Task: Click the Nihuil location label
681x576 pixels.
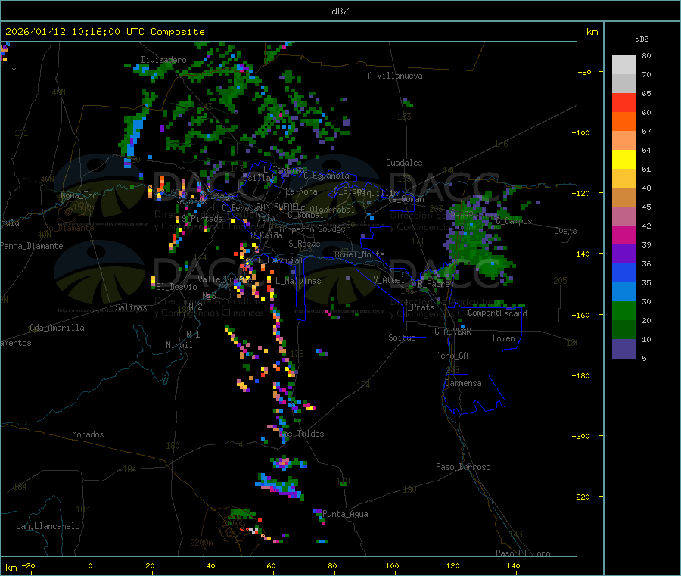Action: click(x=179, y=345)
